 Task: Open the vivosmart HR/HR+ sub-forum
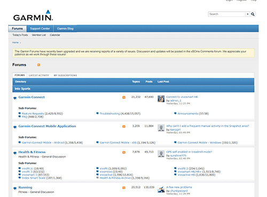(190, 172)
